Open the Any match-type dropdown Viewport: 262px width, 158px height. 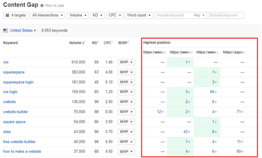199,15
